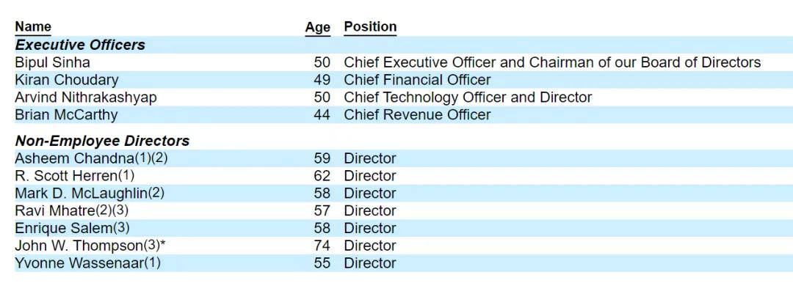793x283 pixels.
Task: Select Chief Revenue Officer text
Action: pos(417,114)
